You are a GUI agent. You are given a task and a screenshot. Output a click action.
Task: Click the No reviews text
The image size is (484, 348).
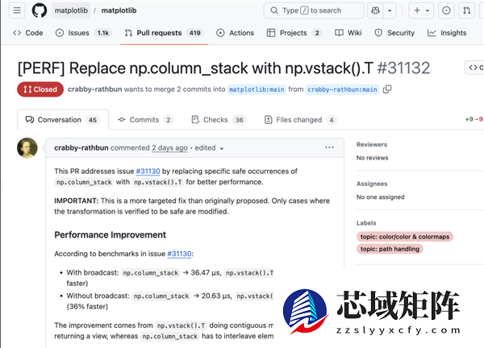372,158
